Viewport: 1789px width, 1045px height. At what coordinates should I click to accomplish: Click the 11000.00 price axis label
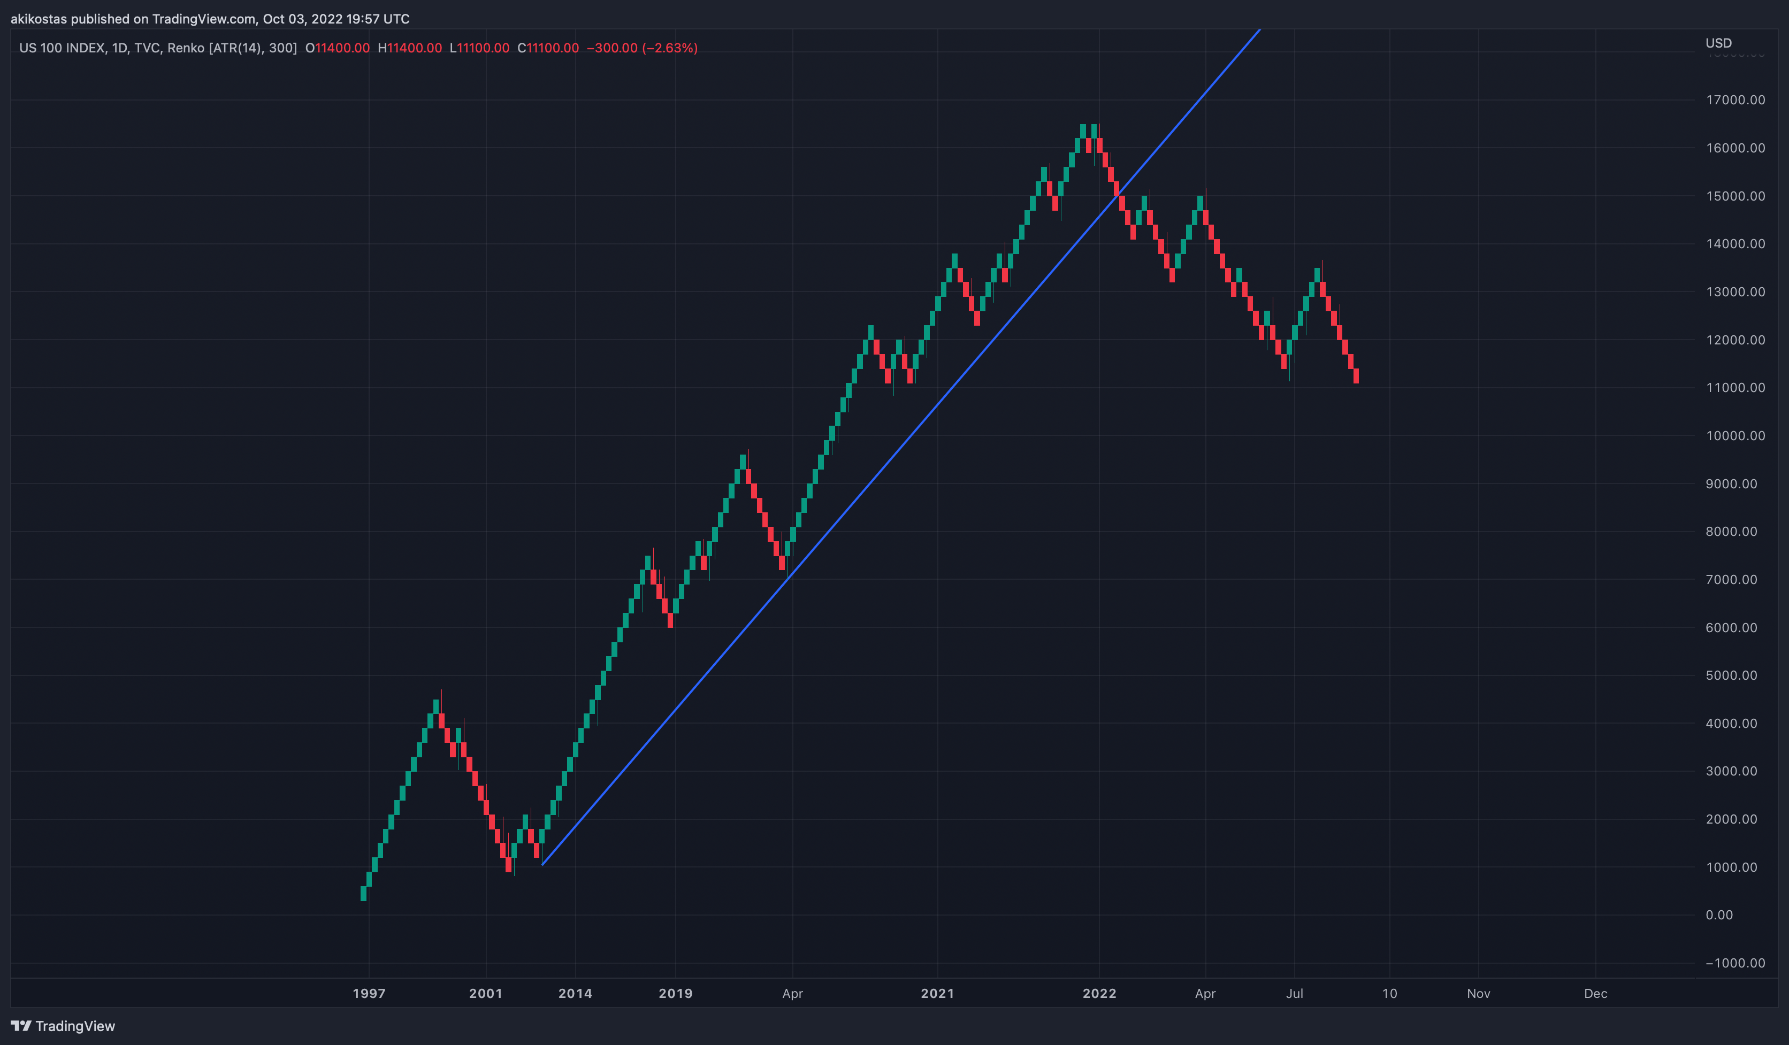point(1735,387)
